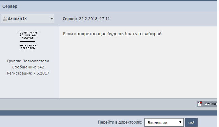
Task: Click the bold Сервер message subject
Action: pyautogui.click(x=69, y=19)
